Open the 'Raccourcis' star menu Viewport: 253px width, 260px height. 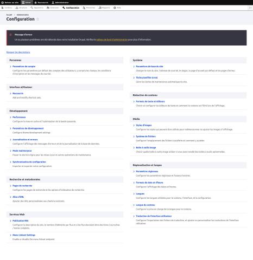coord(41,3)
